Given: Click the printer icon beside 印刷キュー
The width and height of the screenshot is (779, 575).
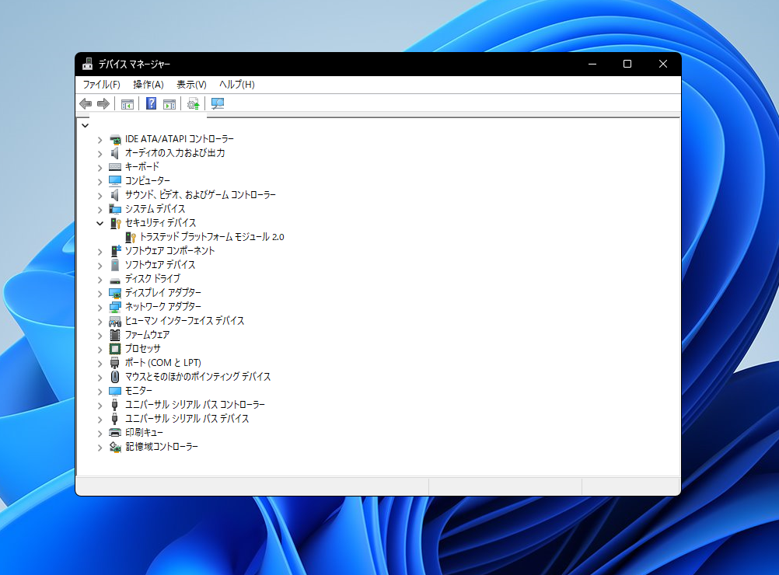Looking at the screenshot, I should click(115, 433).
